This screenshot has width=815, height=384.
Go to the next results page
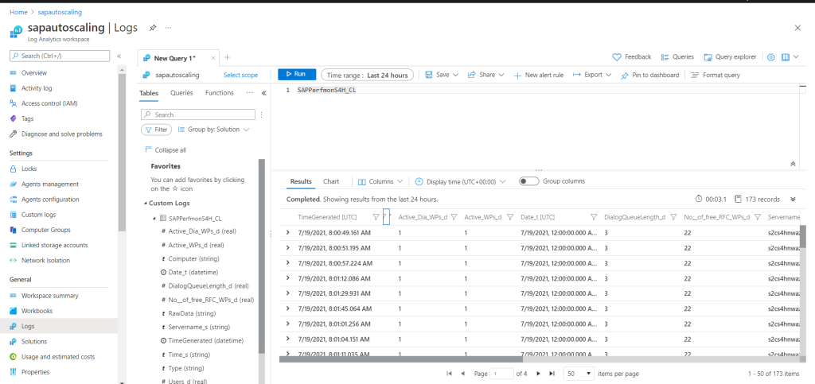(539, 374)
